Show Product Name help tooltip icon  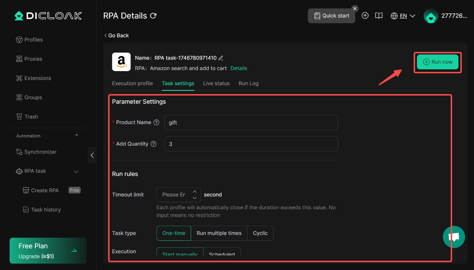pos(156,123)
